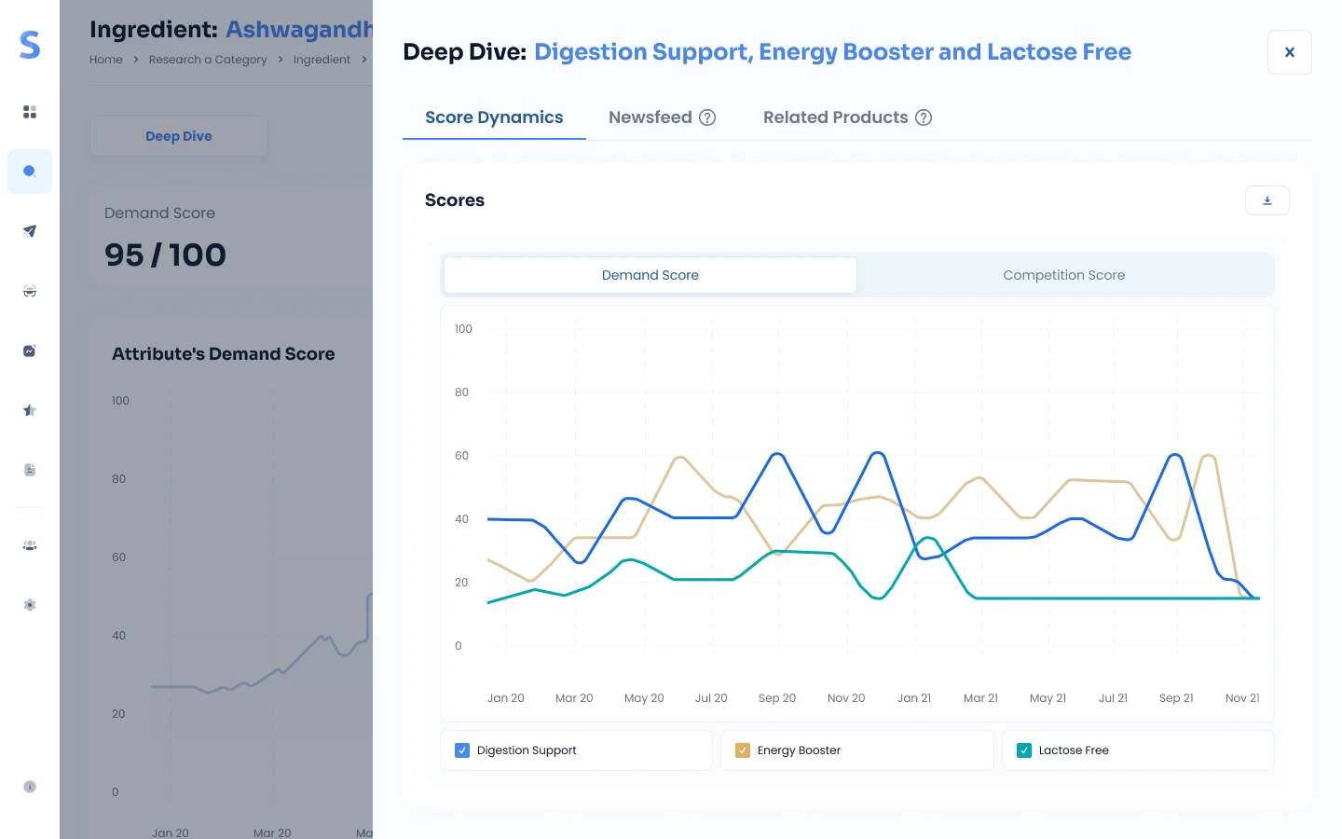This screenshot has height=839, width=1342.
Task: Click the Scores heading text
Action: pyautogui.click(x=455, y=200)
